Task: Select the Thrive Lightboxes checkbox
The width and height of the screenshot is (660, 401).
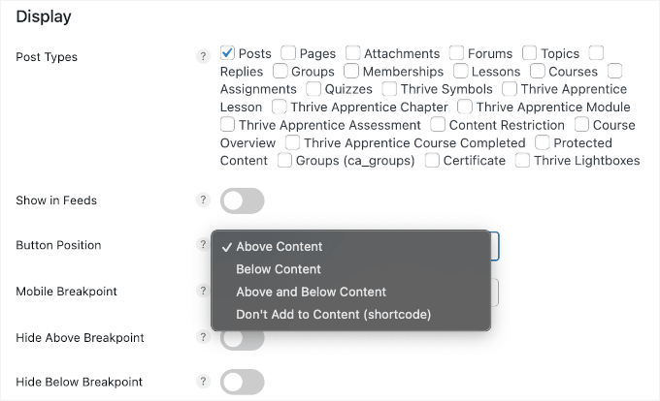Action: click(x=523, y=160)
